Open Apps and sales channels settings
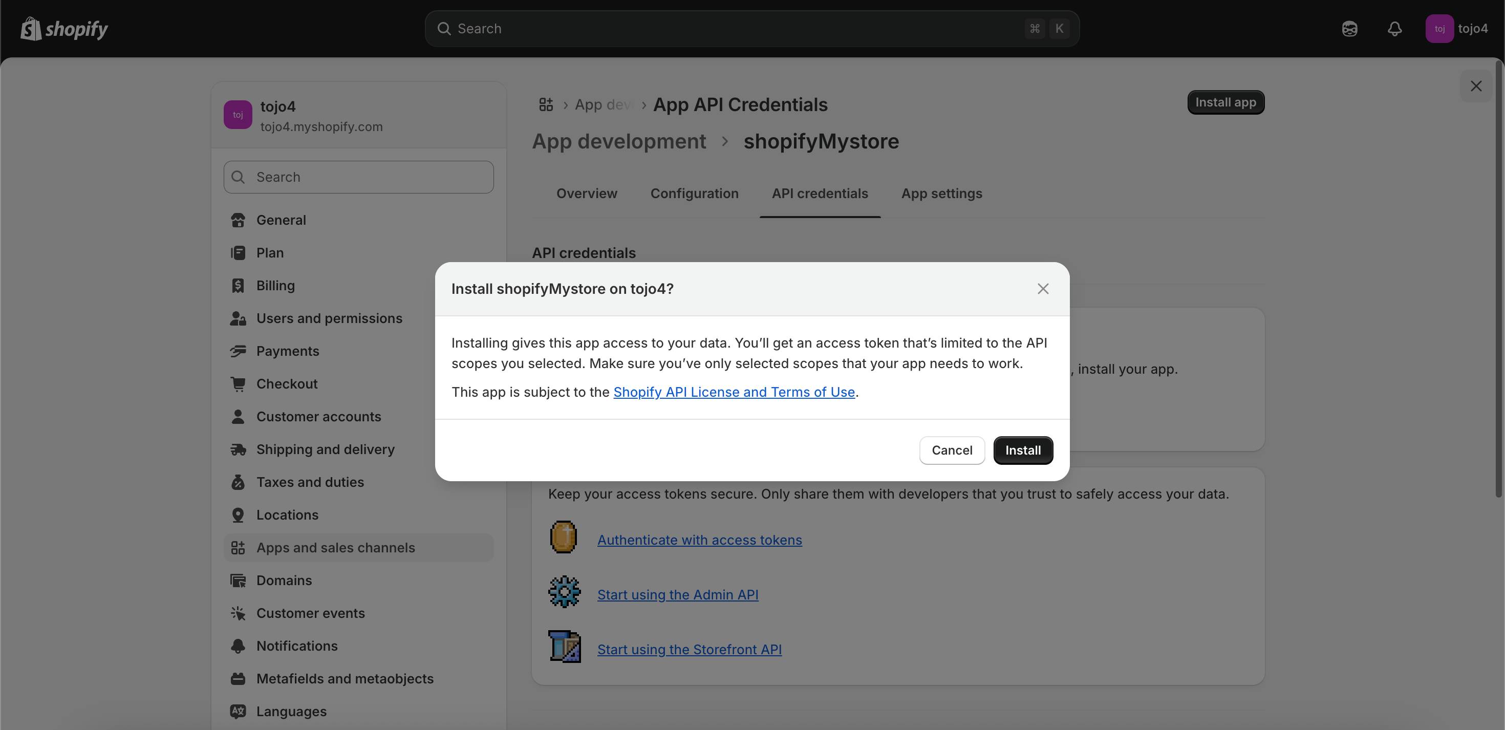 pyautogui.click(x=335, y=548)
